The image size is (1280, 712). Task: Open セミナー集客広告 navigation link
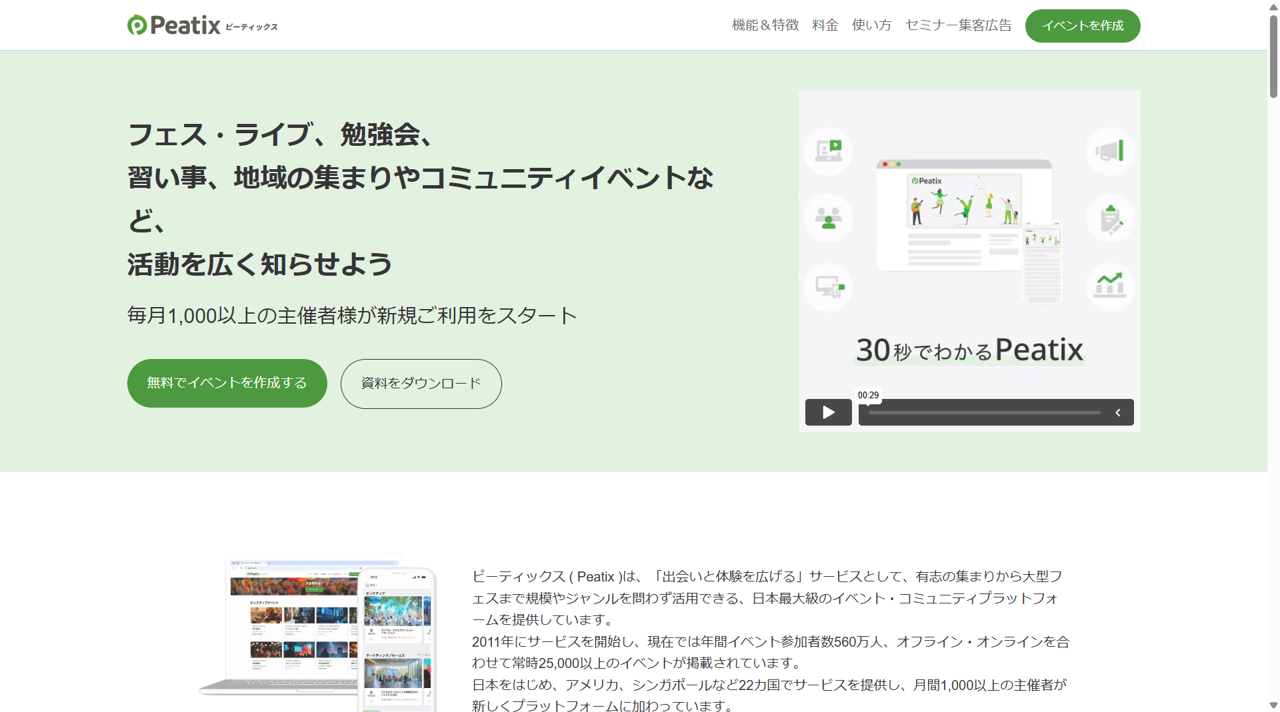click(958, 25)
